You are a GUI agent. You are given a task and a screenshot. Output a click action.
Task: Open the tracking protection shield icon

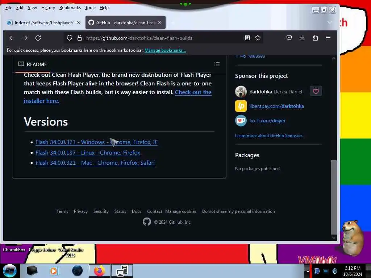[69, 38]
